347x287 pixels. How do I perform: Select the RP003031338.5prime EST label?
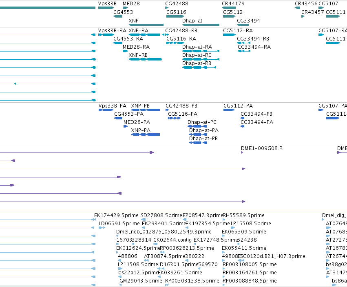click(192, 281)
